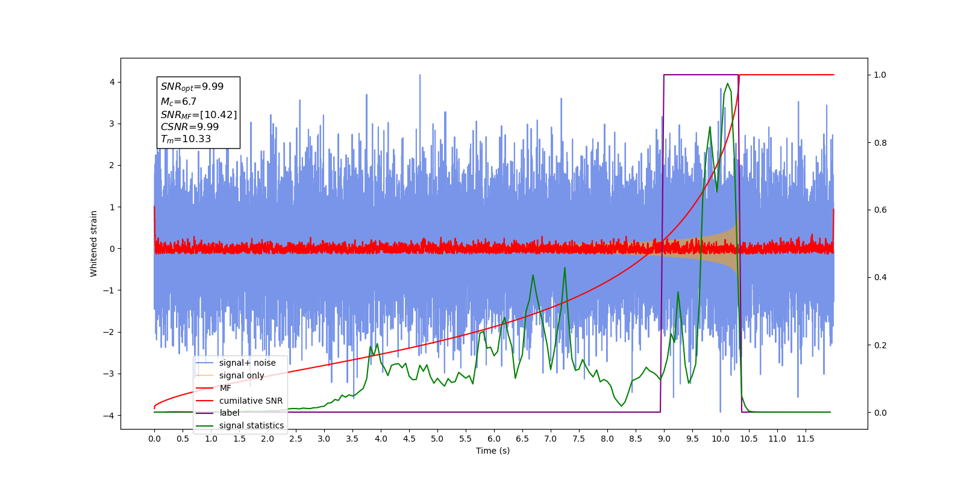Click the right y-axis tick label 0.2
Image resolution: width=964 pixels, height=482 pixels.
click(880, 345)
